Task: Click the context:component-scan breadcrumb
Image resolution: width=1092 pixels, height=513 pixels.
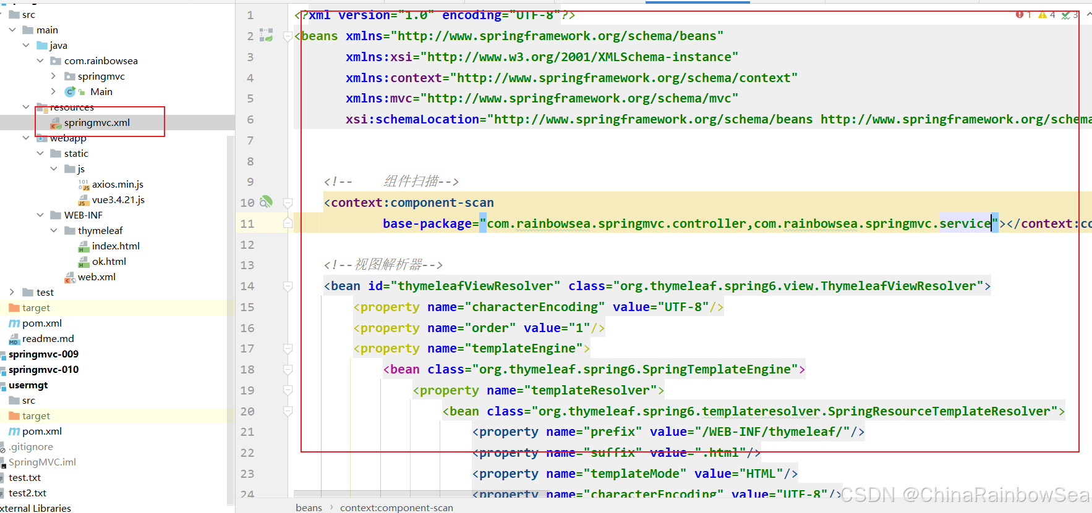Action: 396,507
